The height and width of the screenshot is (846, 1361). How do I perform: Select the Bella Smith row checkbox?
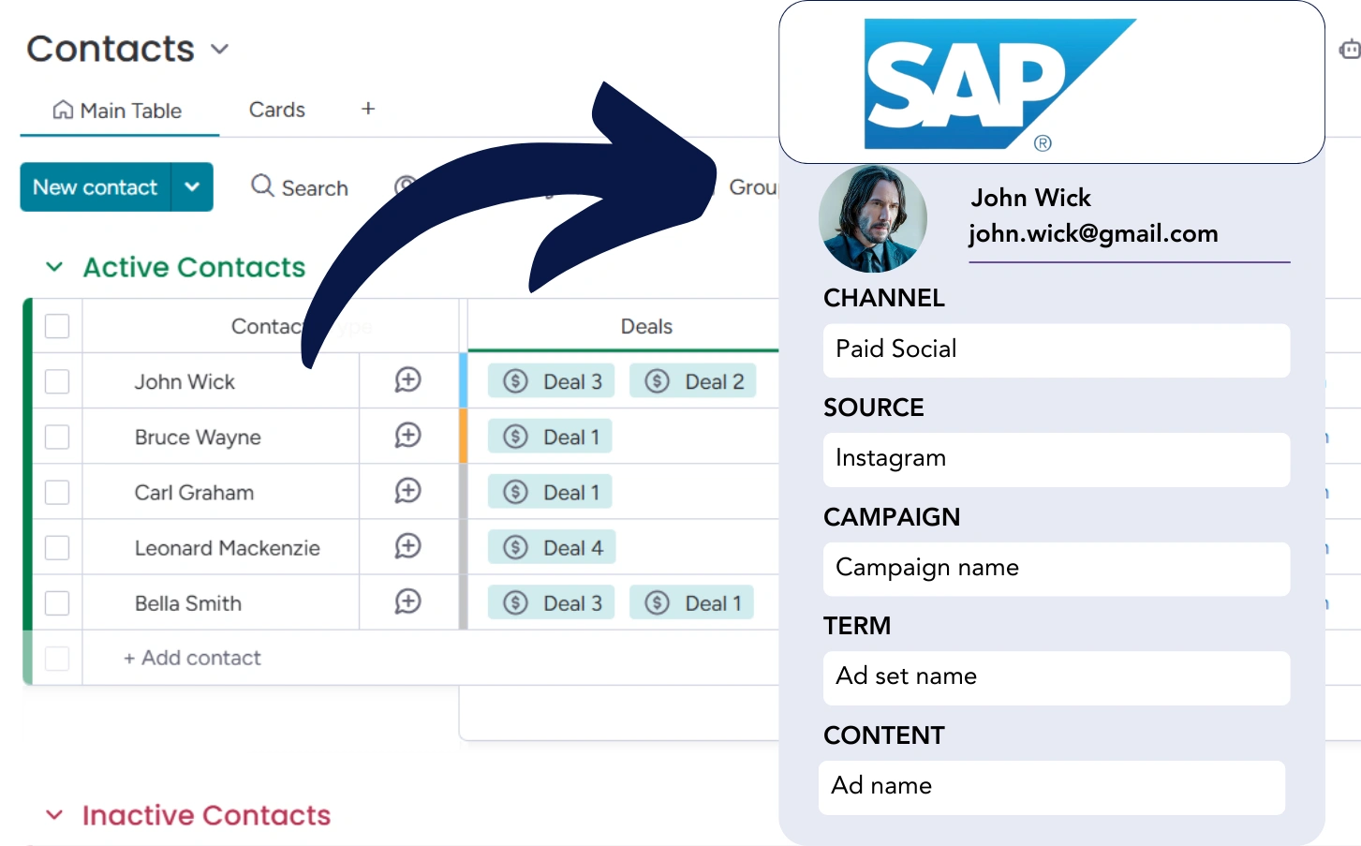[x=57, y=602]
